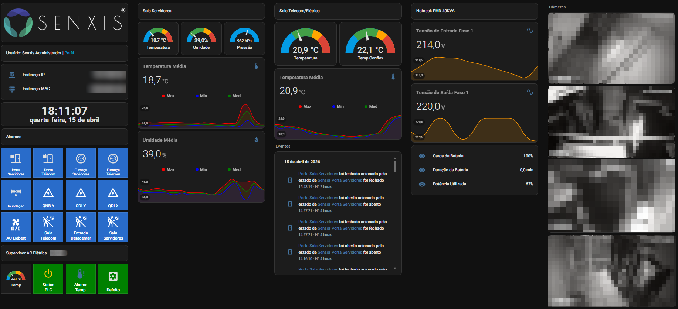The width and height of the screenshot is (678, 309).
Task: Click the Tensão de Entrada 214,0 V value
Action: point(431,45)
